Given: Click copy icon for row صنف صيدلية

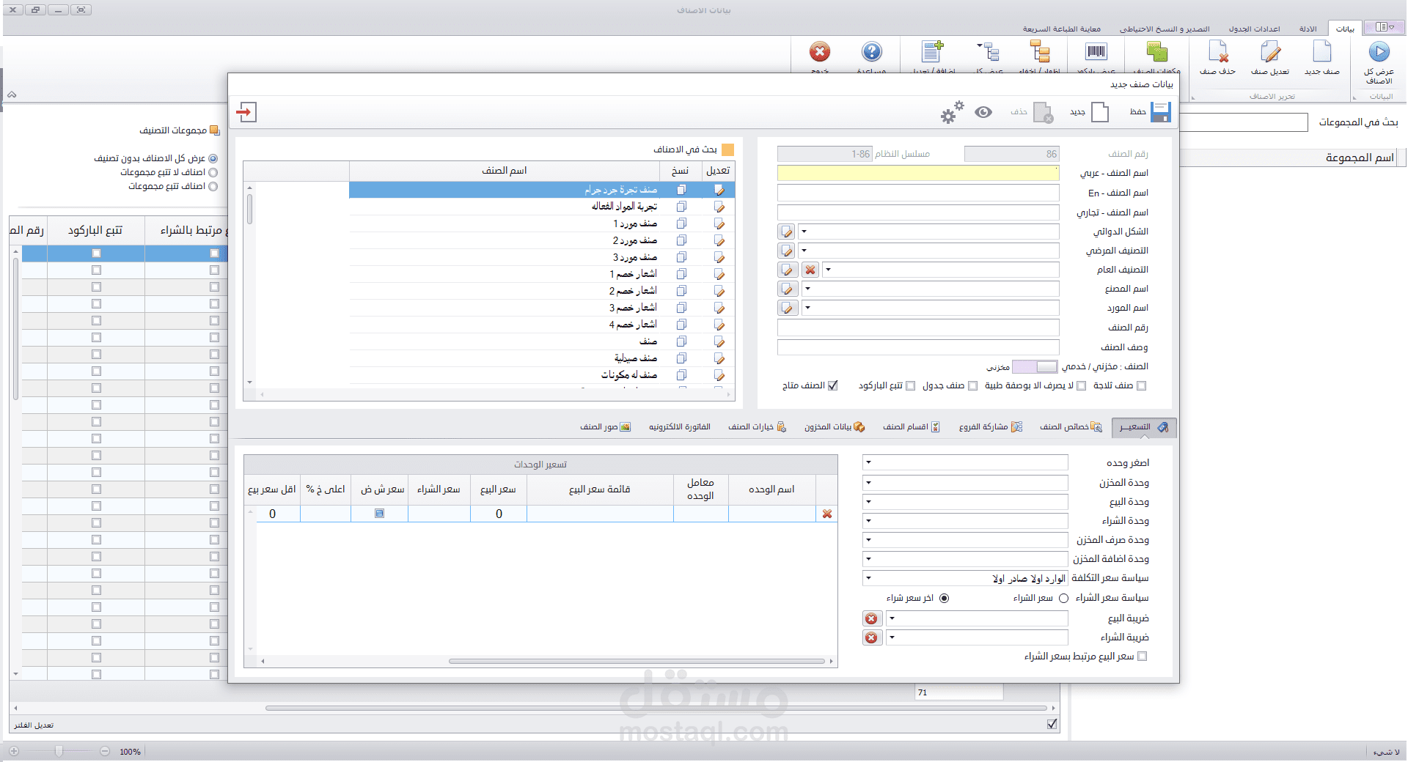Looking at the screenshot, I should (681, 358).
